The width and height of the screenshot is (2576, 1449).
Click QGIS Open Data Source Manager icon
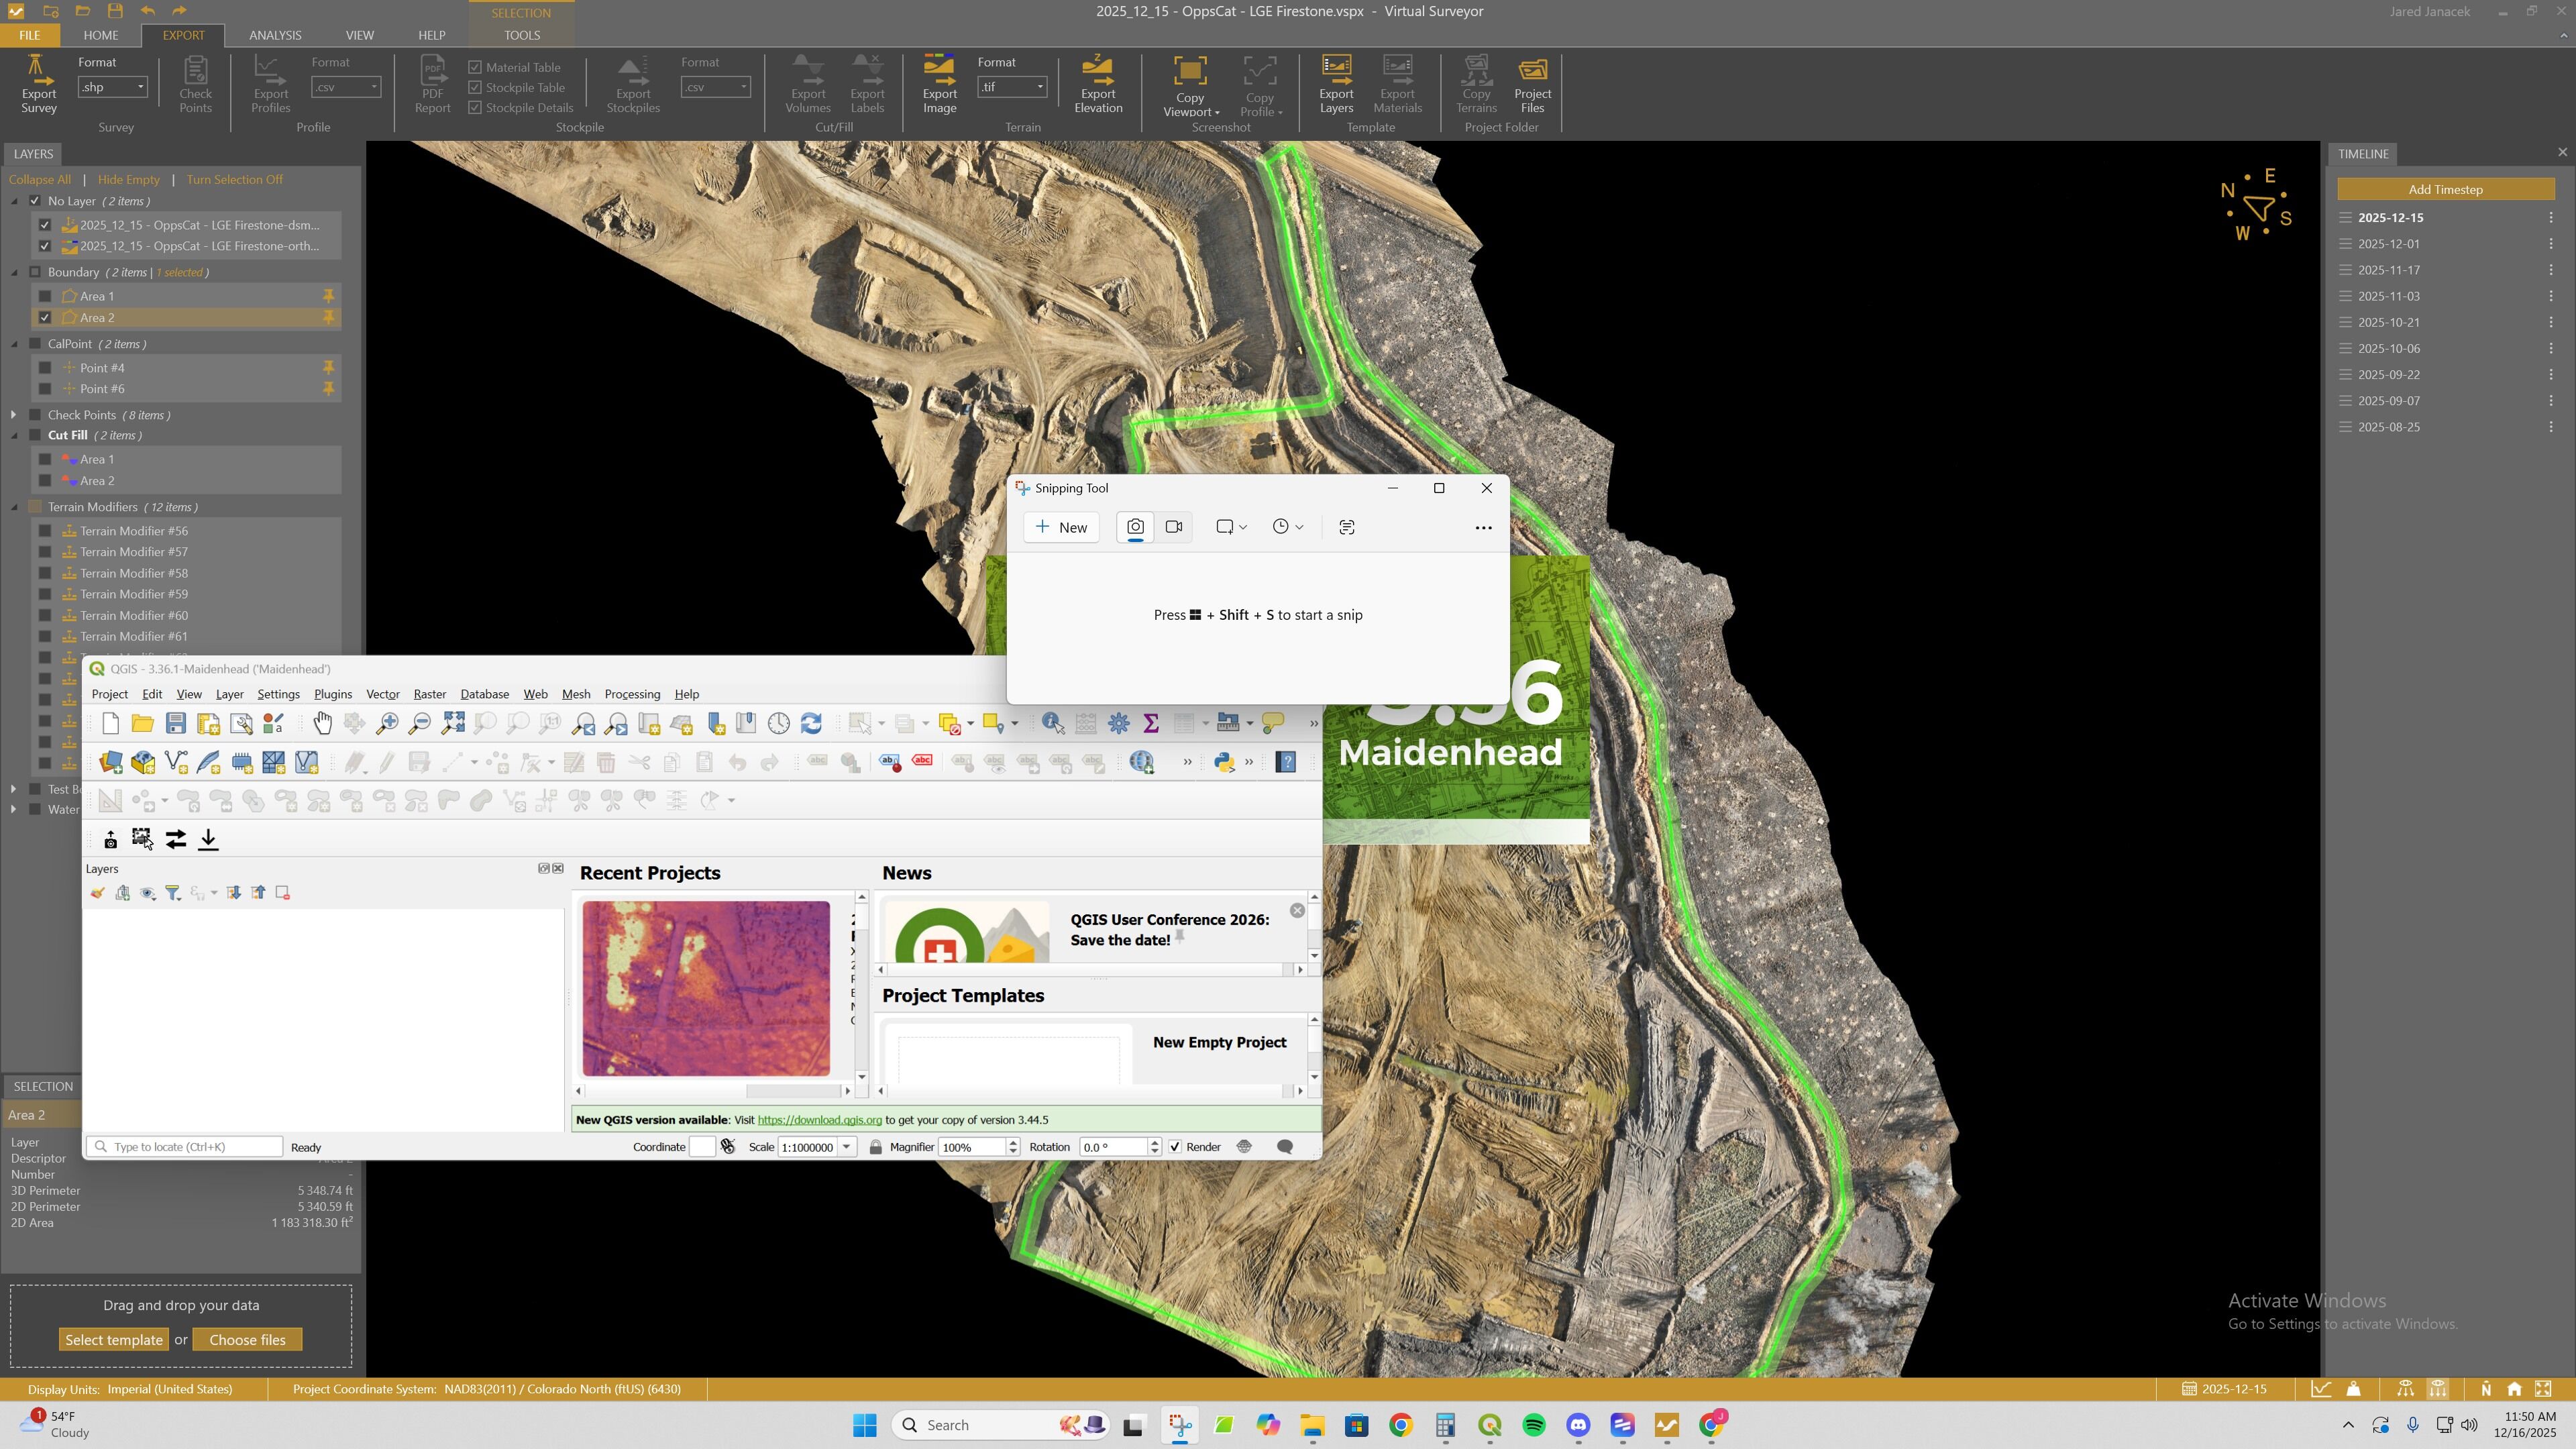pyautogui.click(x=110, y=762)
